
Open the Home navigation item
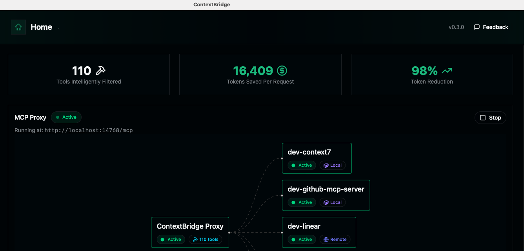[x=41, y=27]
